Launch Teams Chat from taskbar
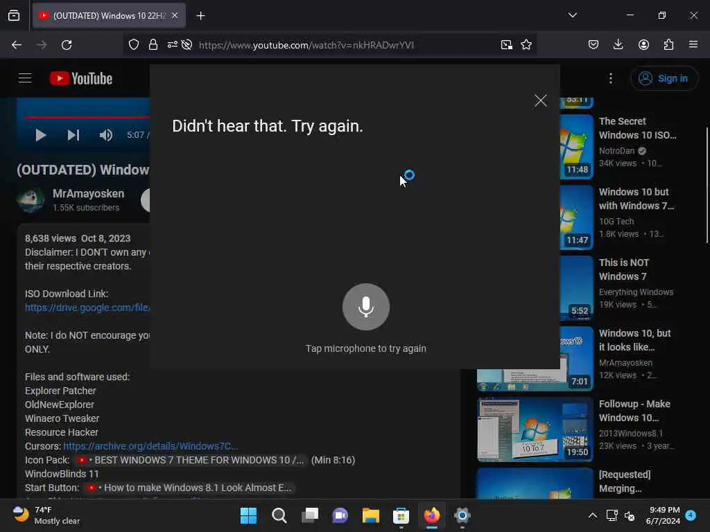Screen dimensions: 710x532 pos(340,515)
